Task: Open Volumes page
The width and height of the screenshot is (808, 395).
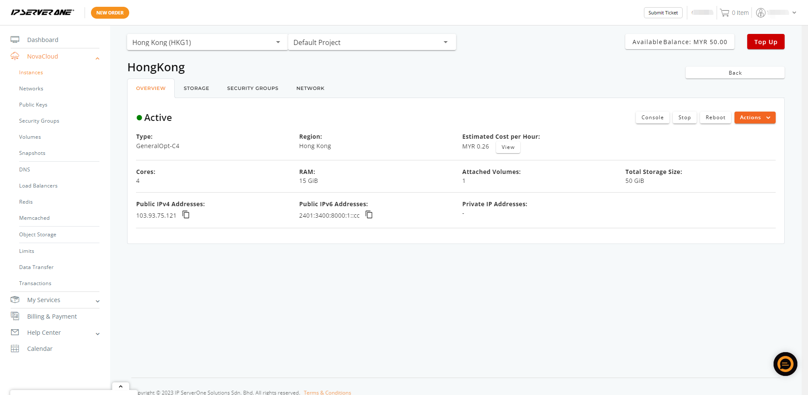Action: tap(30, 137)
